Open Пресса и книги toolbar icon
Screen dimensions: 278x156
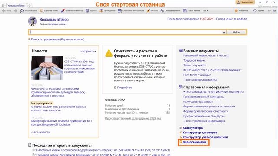pos(192,10)
